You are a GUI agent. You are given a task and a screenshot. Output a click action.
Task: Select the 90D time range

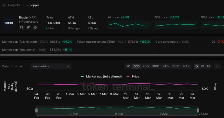[x=145, y=66]
